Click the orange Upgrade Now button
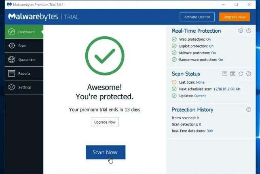Viewport: 260px width, 174px height. click(235, 17)
